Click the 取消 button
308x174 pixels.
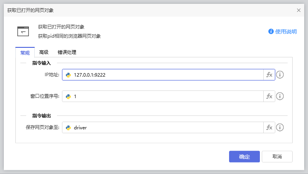[277, 157]
